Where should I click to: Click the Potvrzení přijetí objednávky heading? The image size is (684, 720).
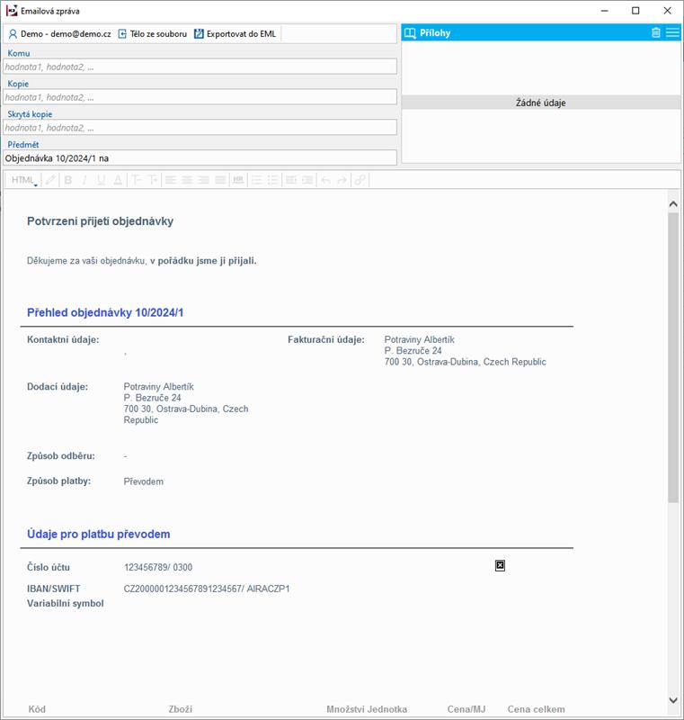pyautogui.click(x=101, y=221)
